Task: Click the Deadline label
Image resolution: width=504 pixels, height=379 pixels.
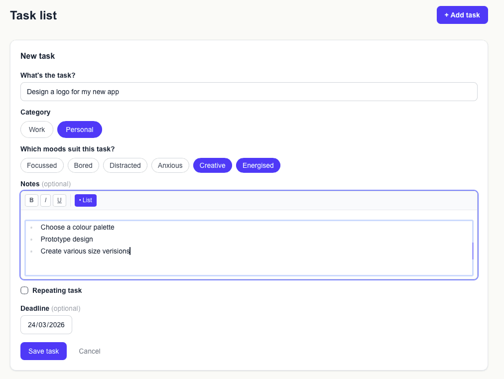Action: pos(35,309)
